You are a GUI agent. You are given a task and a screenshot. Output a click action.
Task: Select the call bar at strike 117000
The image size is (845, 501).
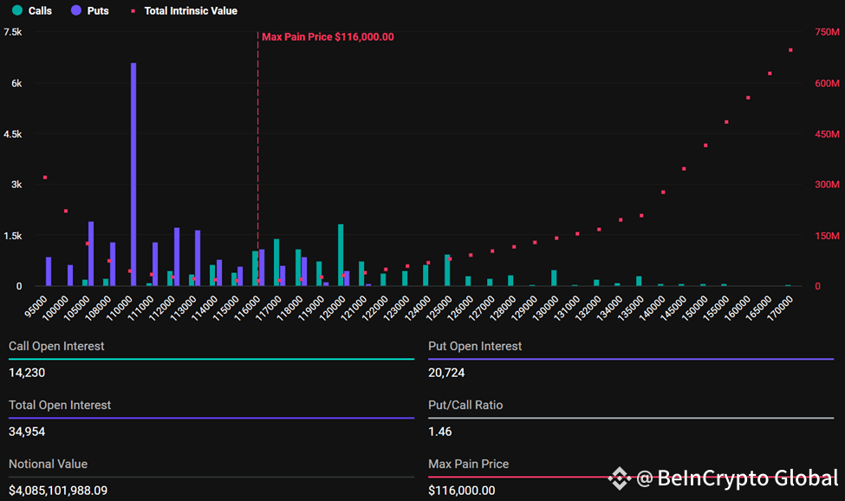point(276,263)
